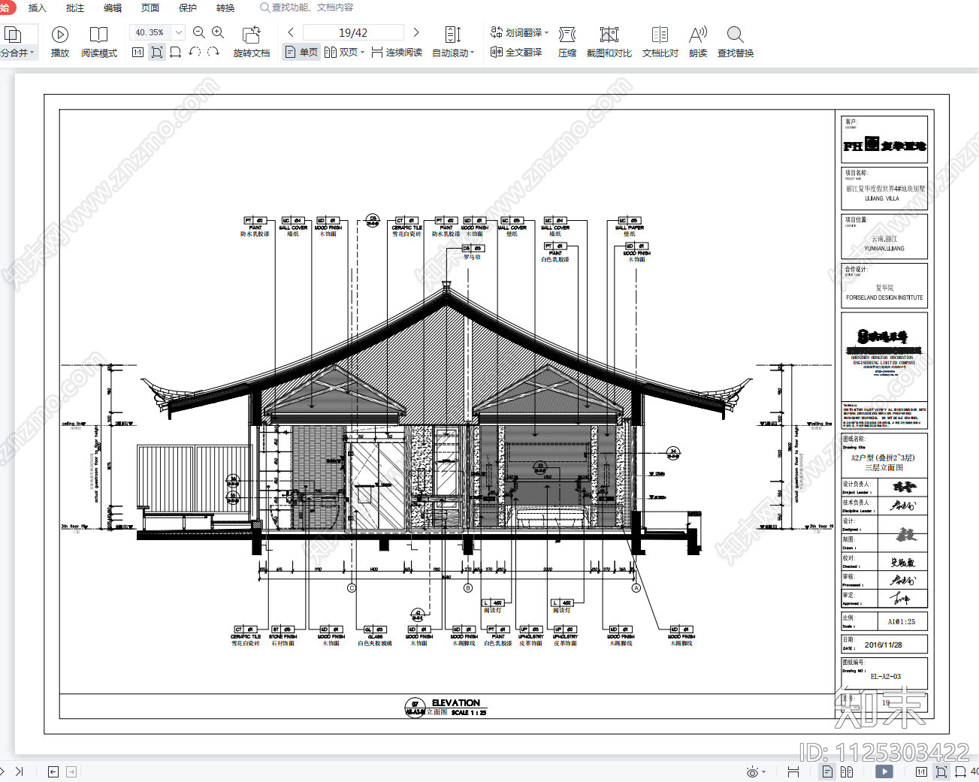
Task: Toggle single page (单页) view
Action: pos(301,52)
